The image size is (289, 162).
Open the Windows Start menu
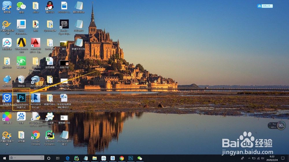[4, 158]
